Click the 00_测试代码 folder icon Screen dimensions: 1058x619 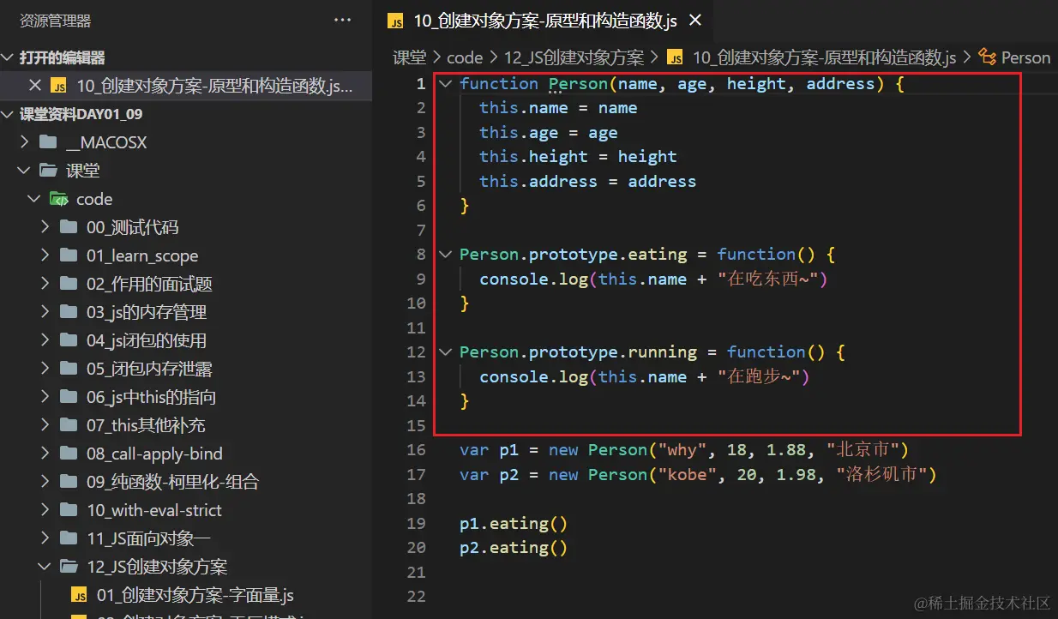(x=69, y=227)
